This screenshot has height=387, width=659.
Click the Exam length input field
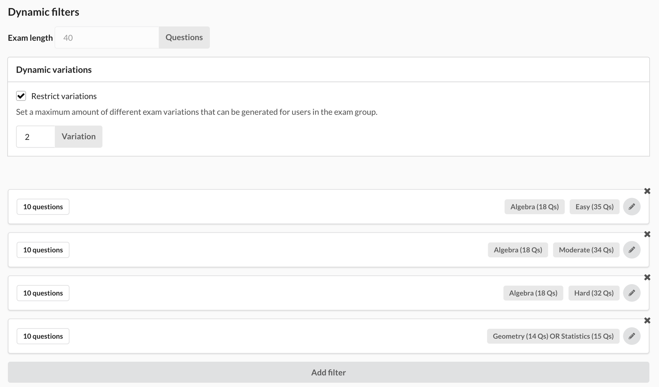pos(107,38)
